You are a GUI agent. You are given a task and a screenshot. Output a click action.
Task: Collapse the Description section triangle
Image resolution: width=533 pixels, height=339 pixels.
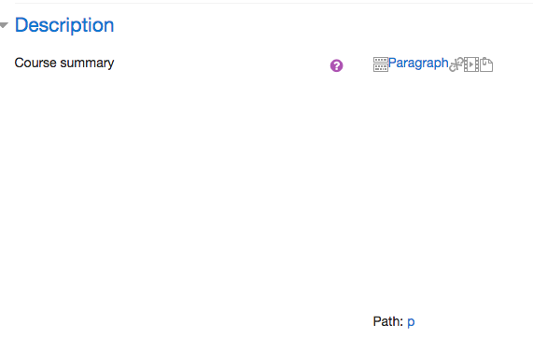[4, 25]
